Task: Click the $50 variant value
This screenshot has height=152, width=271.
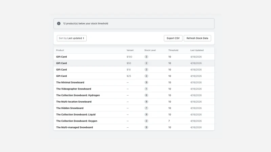Action: (x=129, y=63)
